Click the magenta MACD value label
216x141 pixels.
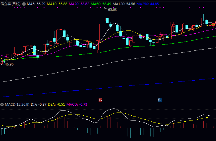pyautogui.click(x=77, y=105)
